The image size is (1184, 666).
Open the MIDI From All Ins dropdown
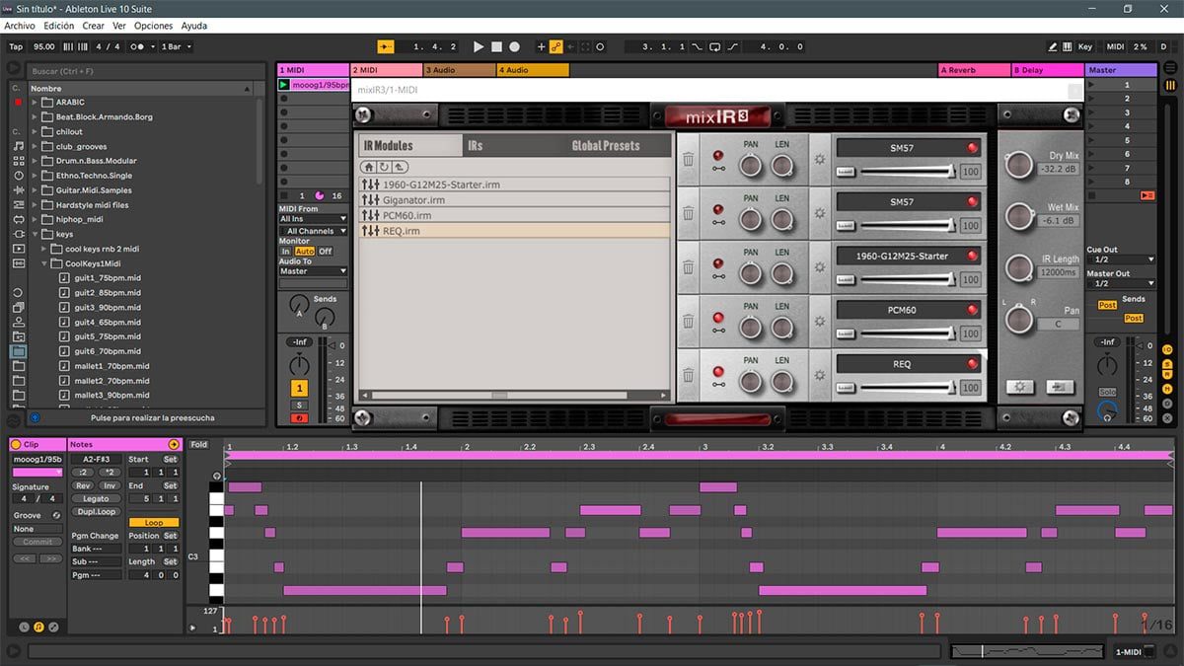313,219
